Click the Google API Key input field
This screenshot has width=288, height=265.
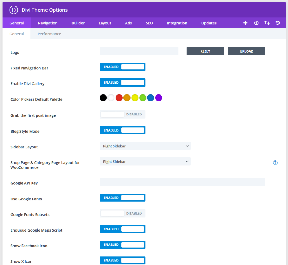182,182
